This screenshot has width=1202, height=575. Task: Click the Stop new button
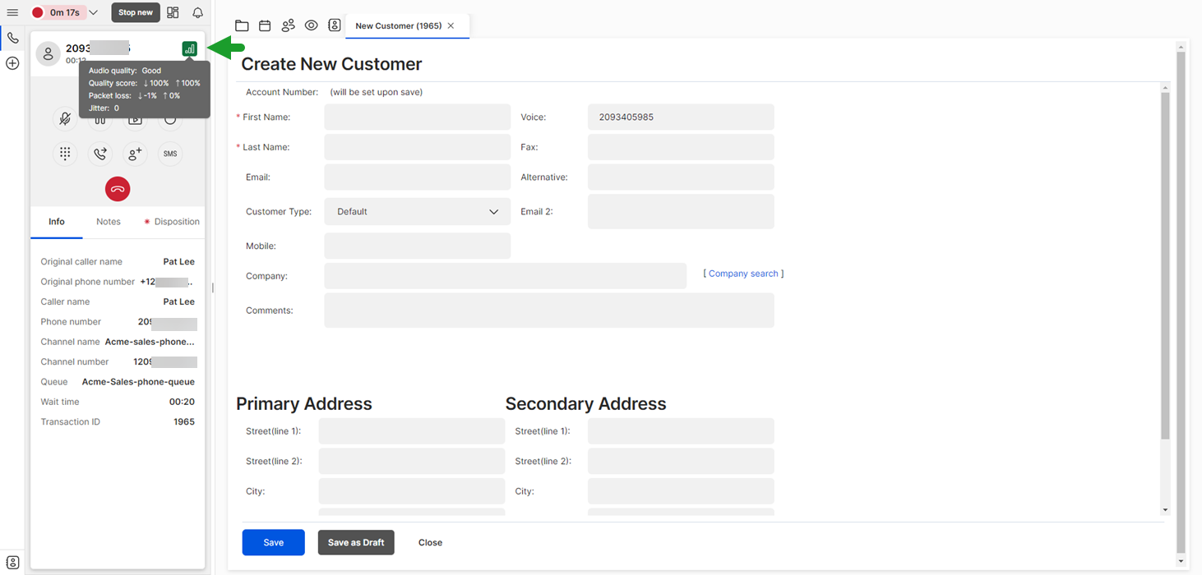136,13
